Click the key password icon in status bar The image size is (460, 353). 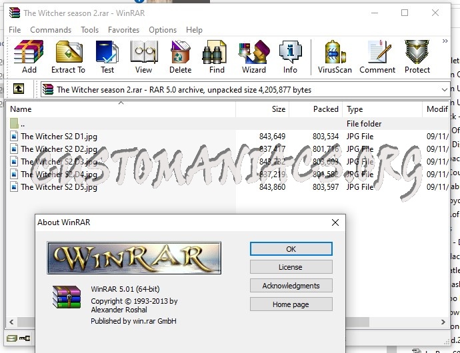click(25, 338)
